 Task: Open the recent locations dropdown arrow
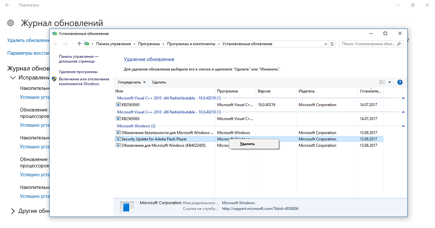pyautogui.click(x=73, y=44)
